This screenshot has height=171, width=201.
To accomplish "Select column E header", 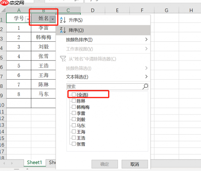I will pyautogui.click(x=117, y=10).
